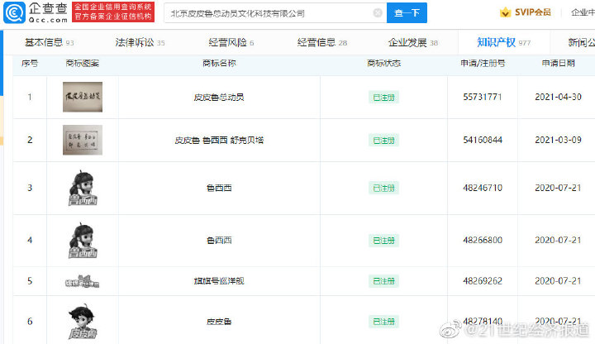The width and height of the screenshot is (595, 344).
Task: Click registration number 48246710
Action: [x=483, y=188]
